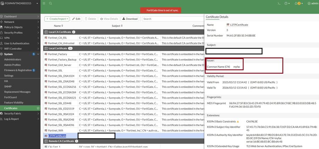Click the Download button

tap(130, 19)
